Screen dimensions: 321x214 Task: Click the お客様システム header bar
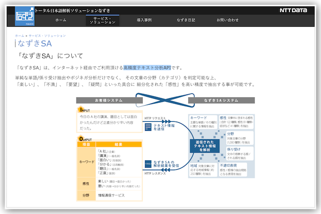pos(109,100)
